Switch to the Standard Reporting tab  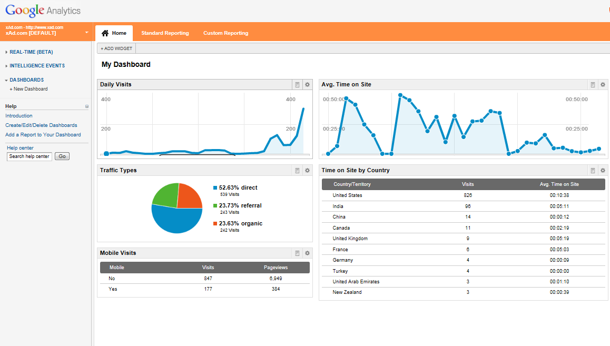[x=165, y=33]
